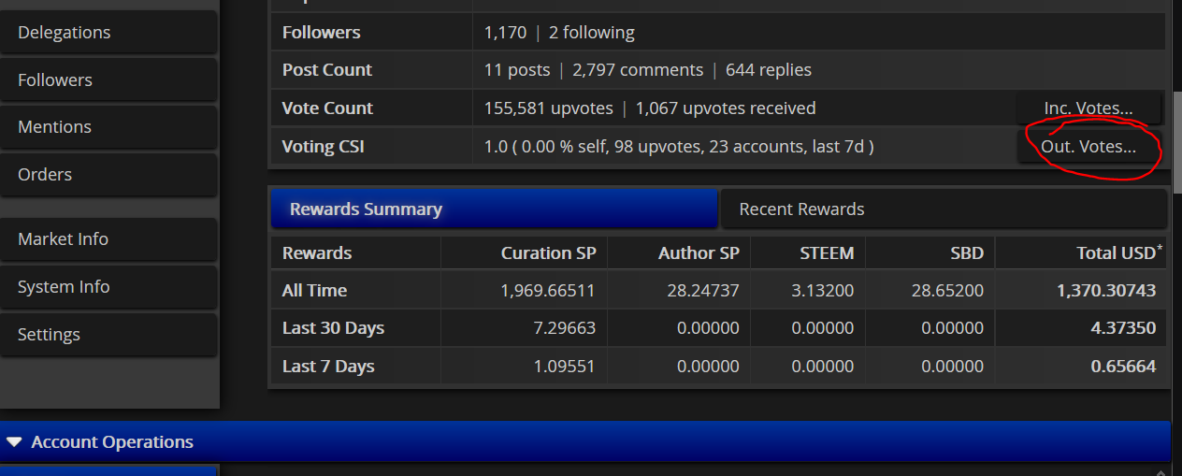The image size is (1182, 476).
Task: Select the Rewards Summary tab
Action: point(494,209)
